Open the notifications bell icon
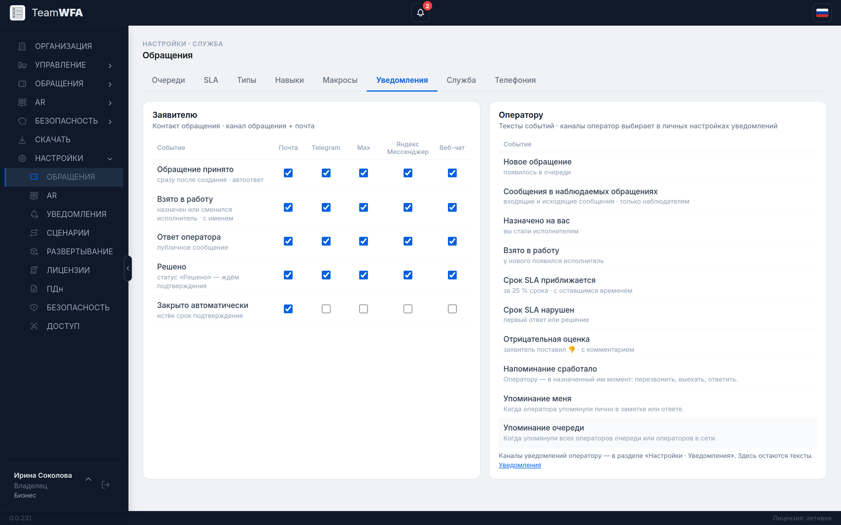The height and width of the screenshot is (525, 841). tap(420, 13)
